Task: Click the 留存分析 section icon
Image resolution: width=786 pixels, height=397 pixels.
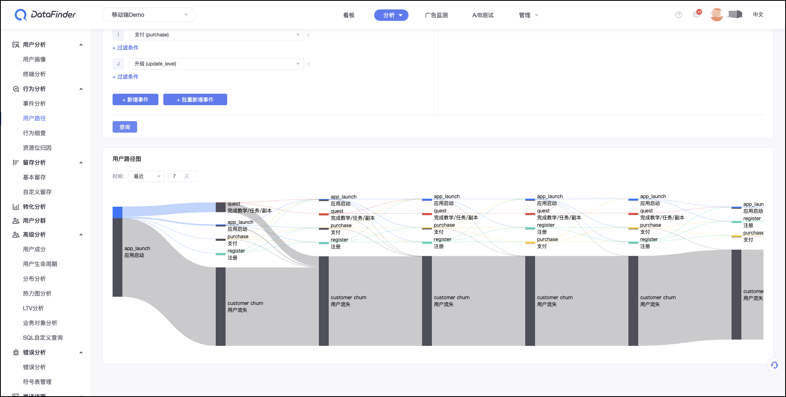Action: pyautogui.click(x=16, y=162)
